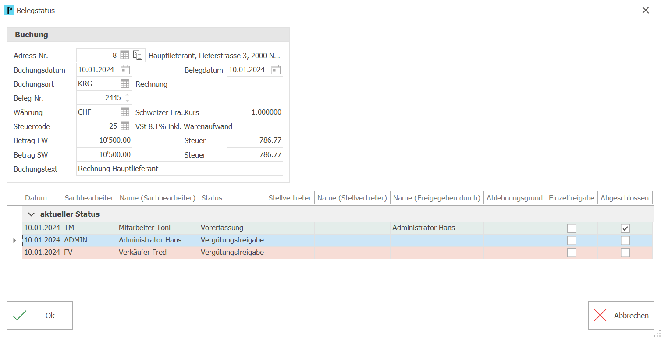
Task: Open the Buchungsart lookup grid icon
Action: [x=125, y=84]
